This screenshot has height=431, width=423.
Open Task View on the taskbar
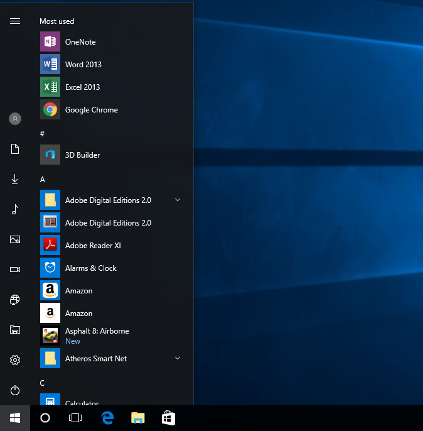[x=75, y=418]
